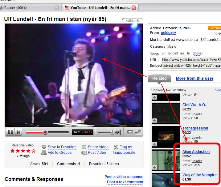Rate the video one star
221x187 pixels.
[x=13, y=151]
